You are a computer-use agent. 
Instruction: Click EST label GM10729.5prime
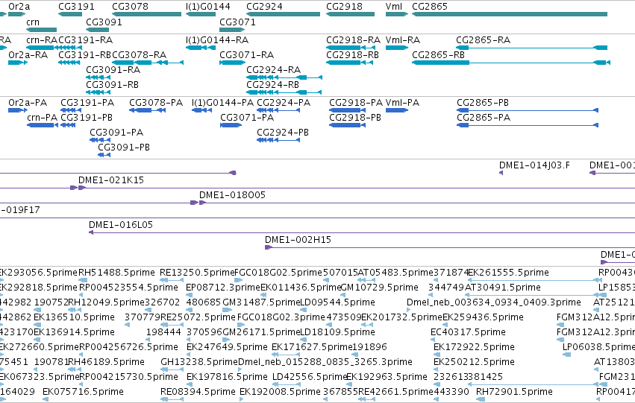coord(380,288)
